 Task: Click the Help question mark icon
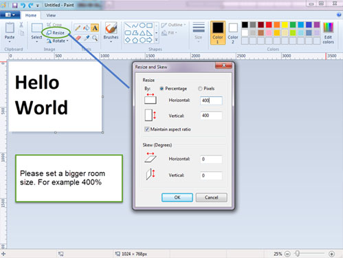point(339,15)
